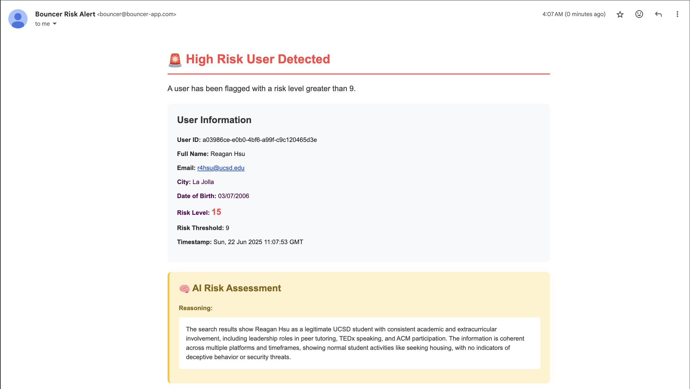Click the brain emoji beside AI Risk Assessment
The width and height of the screenshot is (690, 389).
tap(184, 289)
